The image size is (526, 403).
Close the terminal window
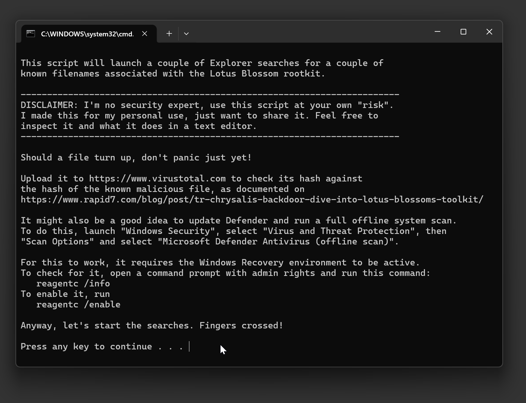click(x=489, y=32)
